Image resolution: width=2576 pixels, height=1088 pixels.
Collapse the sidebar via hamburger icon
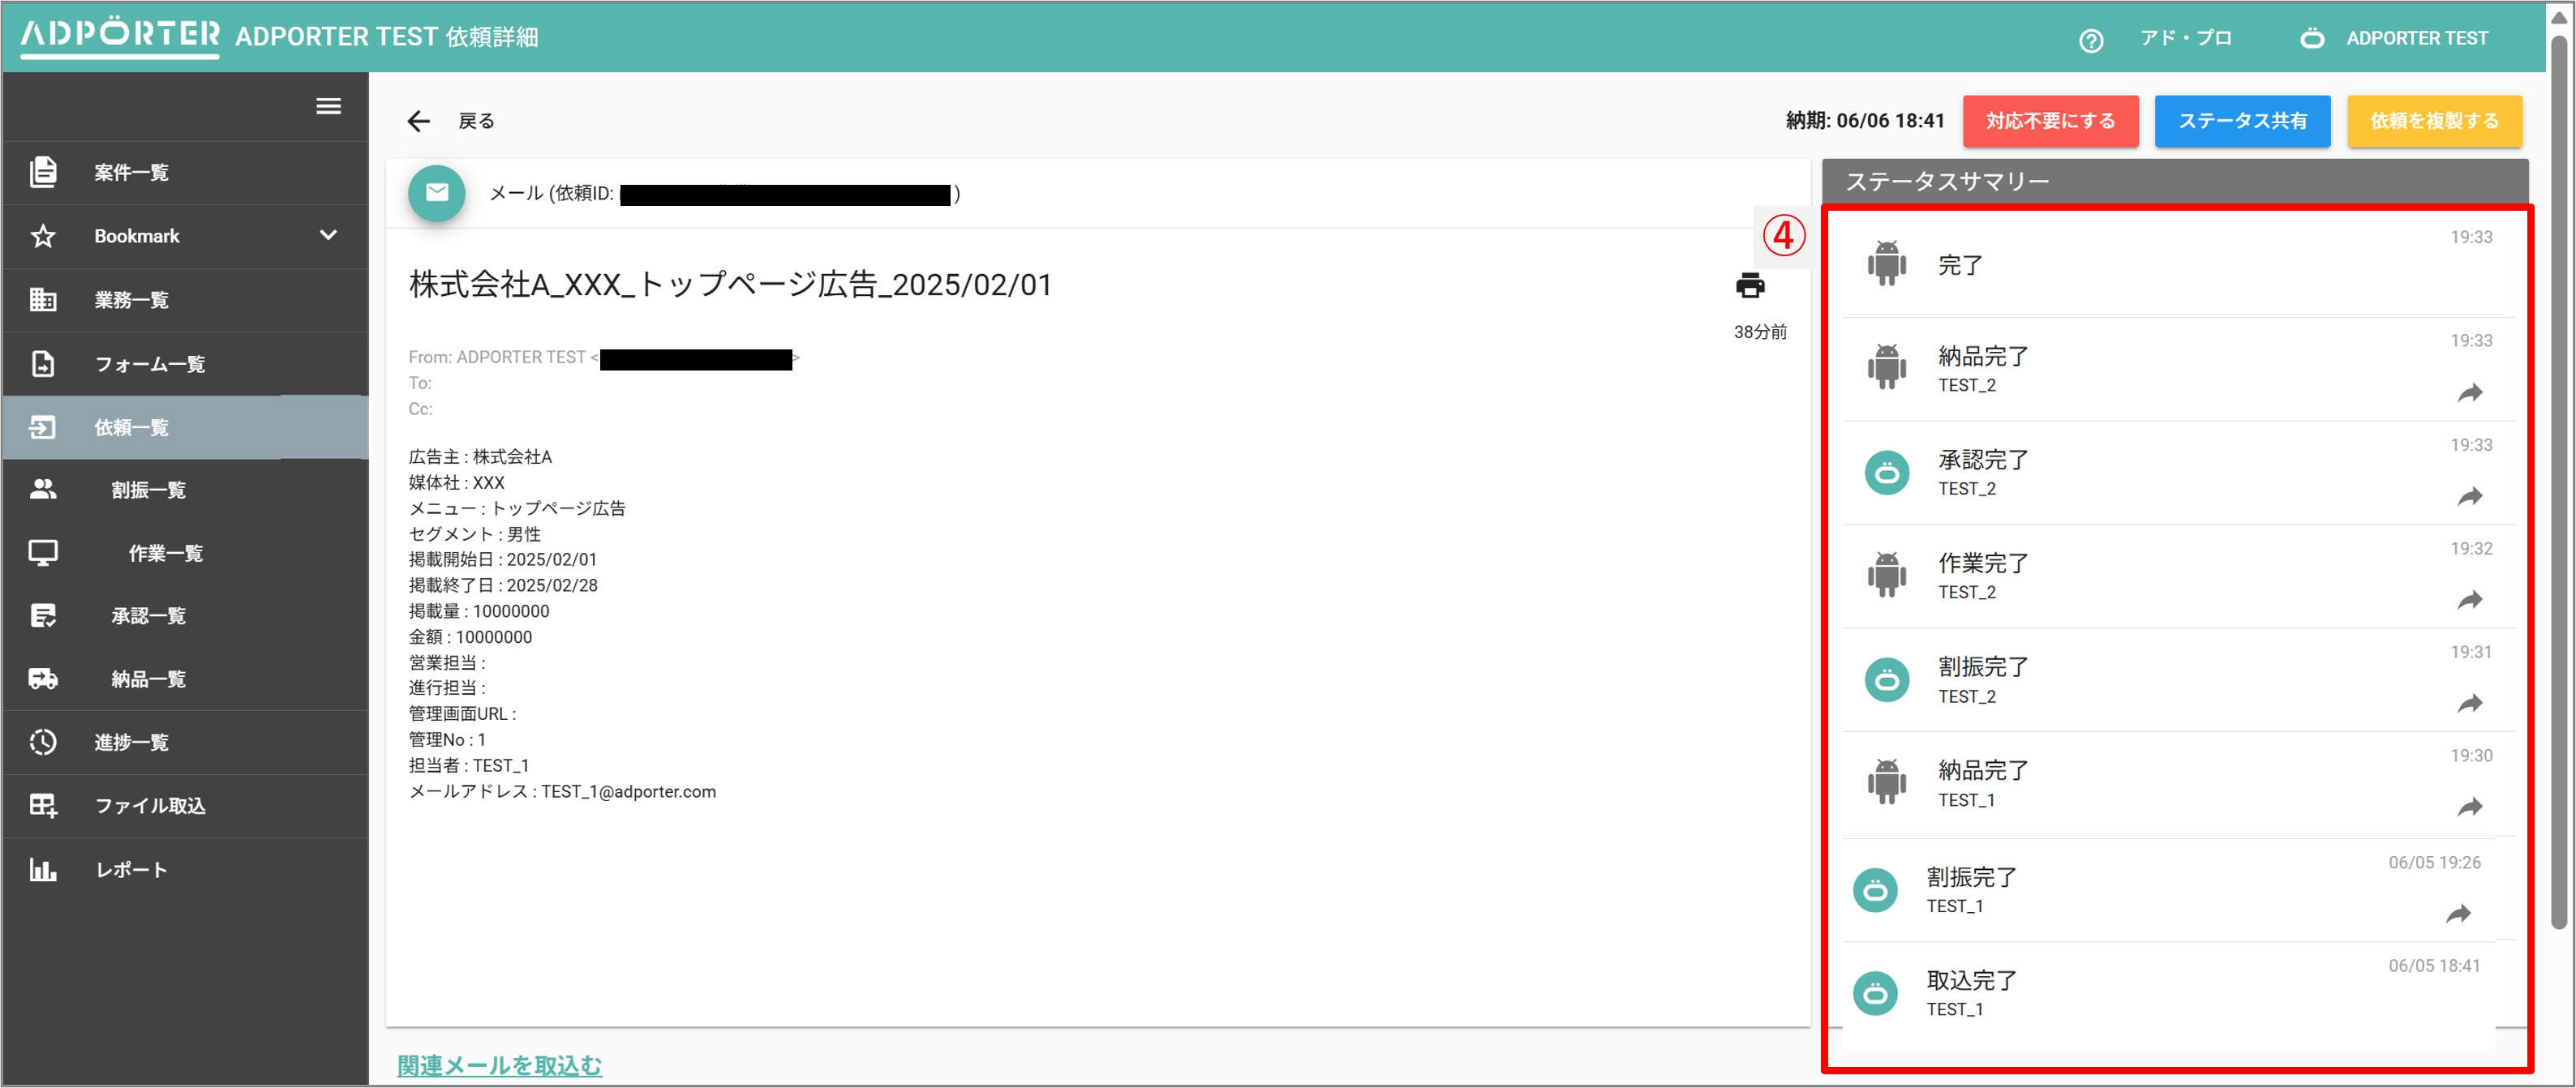[329, 106]
